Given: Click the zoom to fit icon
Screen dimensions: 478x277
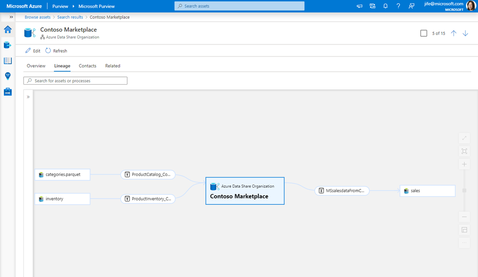Looking at the screenshot, I should [x=464, y=151].
